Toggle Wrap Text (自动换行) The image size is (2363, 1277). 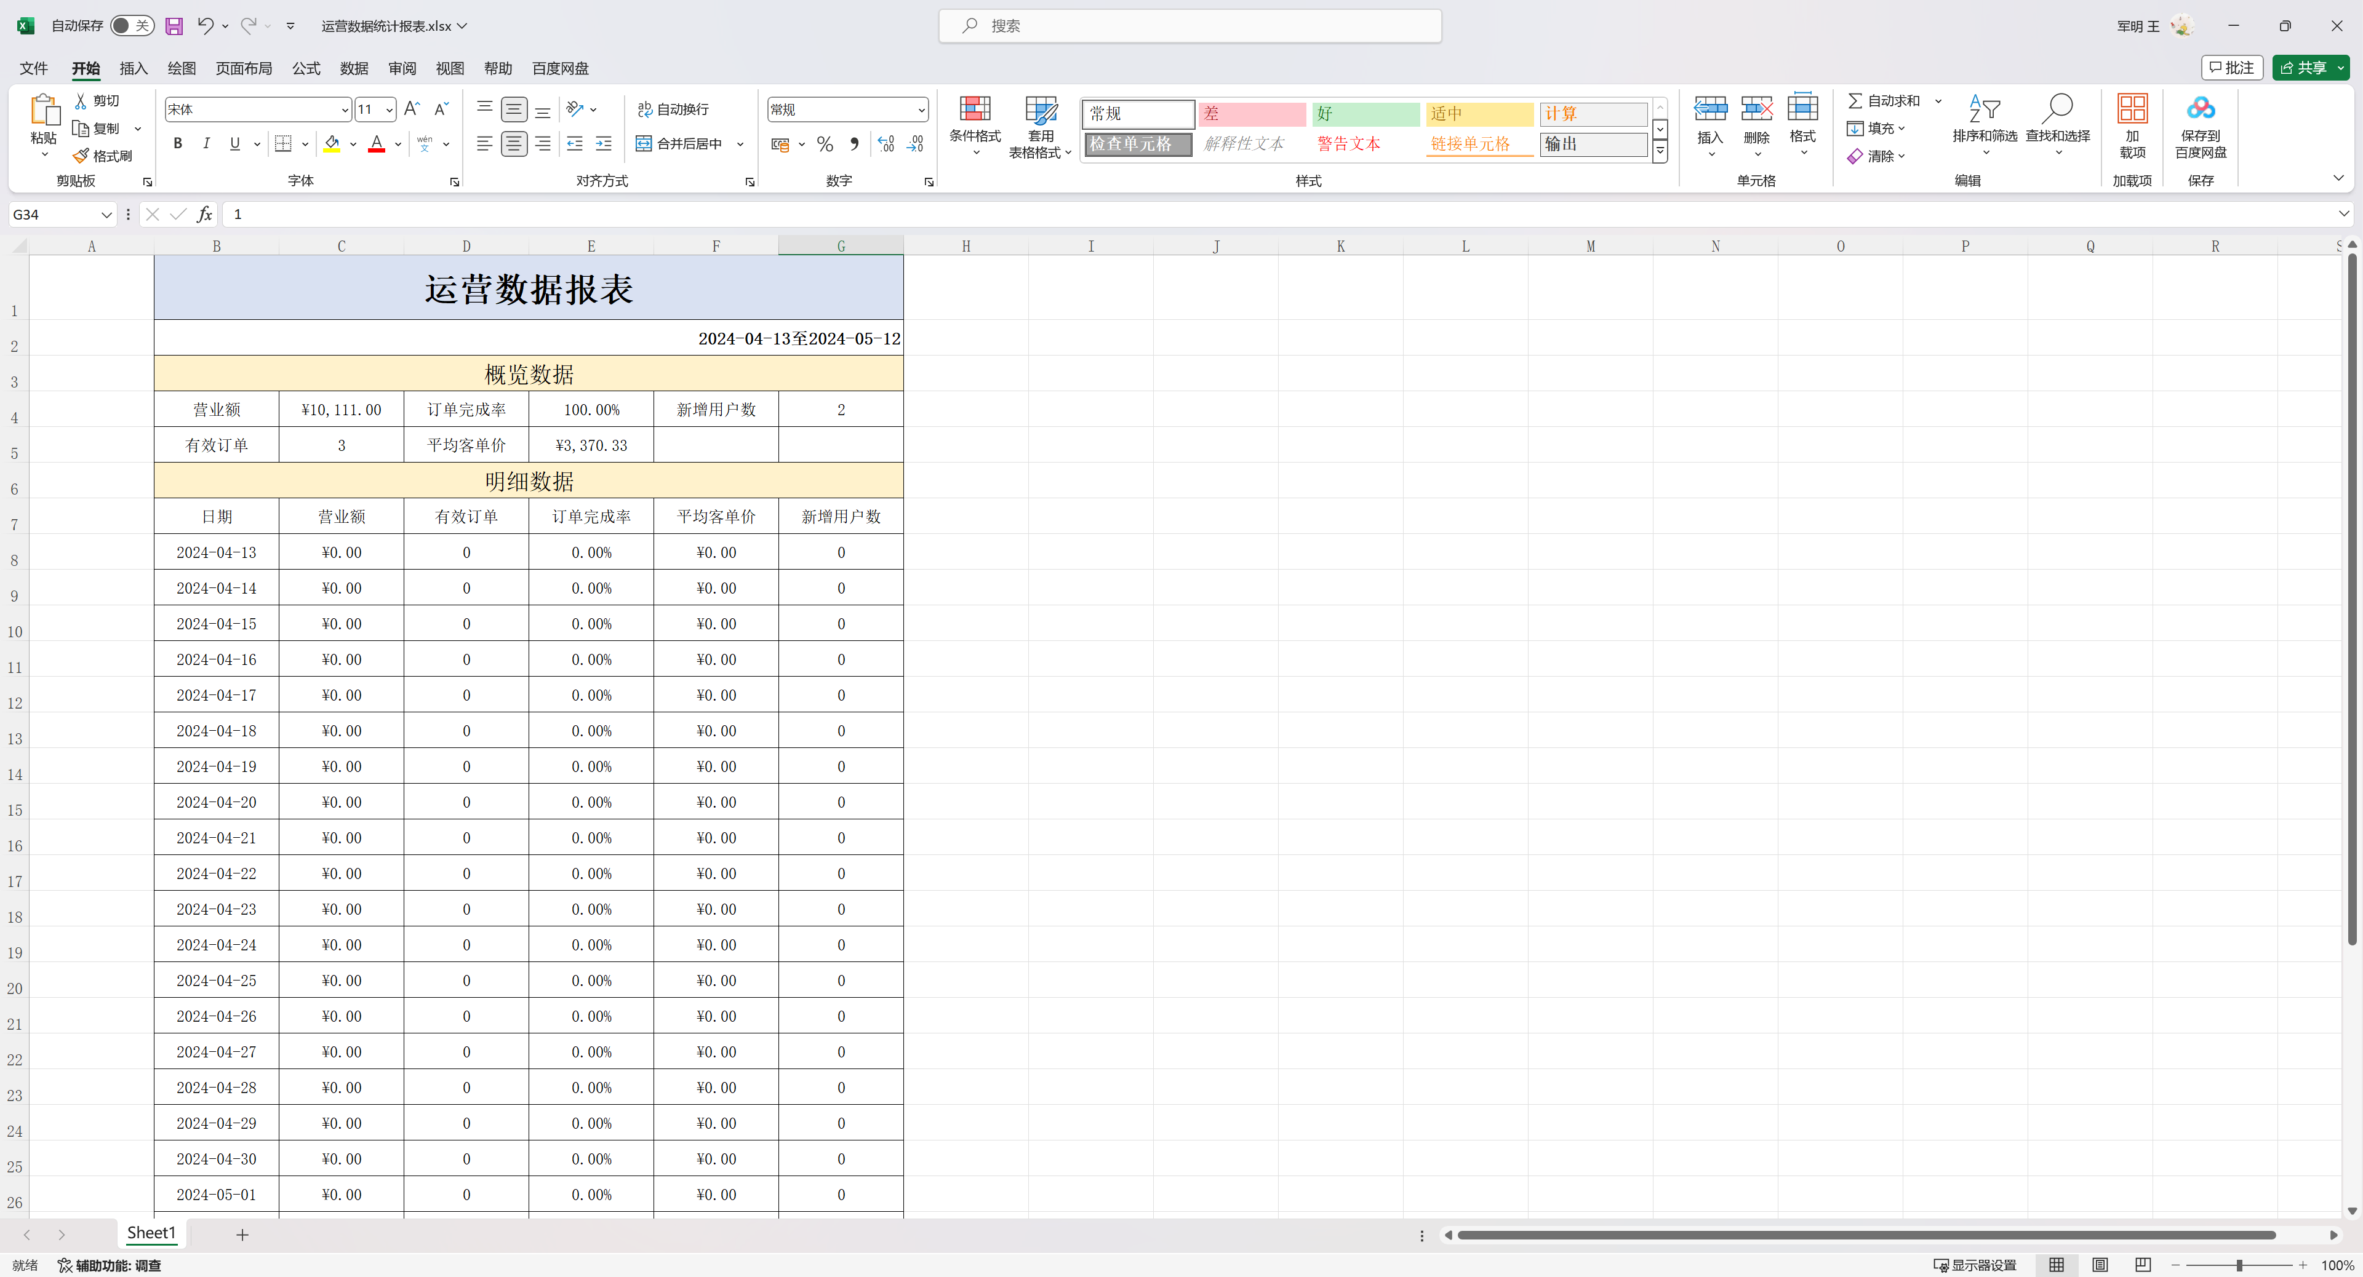pos(673,109)
